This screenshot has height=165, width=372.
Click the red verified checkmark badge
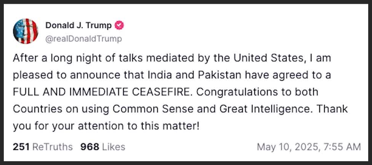click(120, 26)
